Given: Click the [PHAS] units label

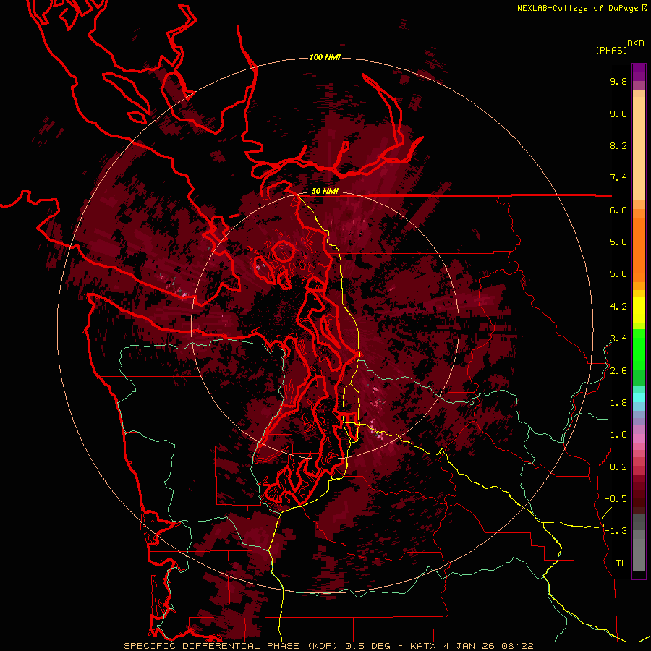Looking at the screenshot, I should 611,50.
